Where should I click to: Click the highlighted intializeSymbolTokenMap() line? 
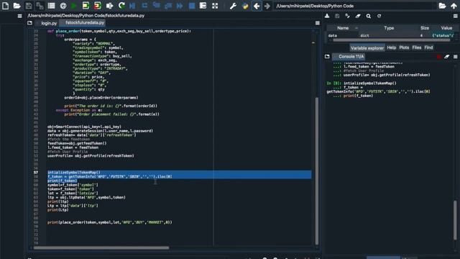click(x=74, y=173)
